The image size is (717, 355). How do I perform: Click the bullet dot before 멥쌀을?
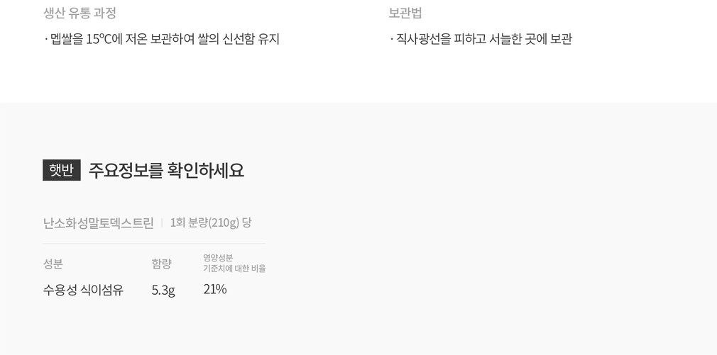(46, 39)
